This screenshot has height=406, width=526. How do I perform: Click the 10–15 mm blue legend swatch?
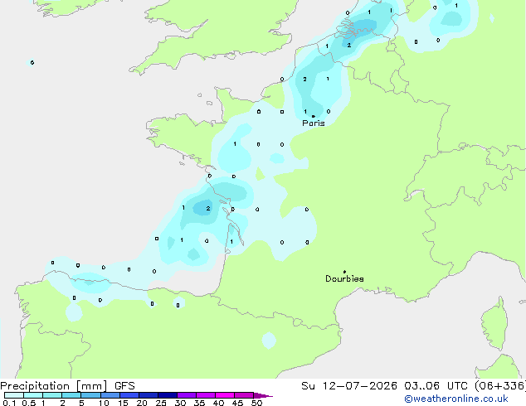[110, 395]
